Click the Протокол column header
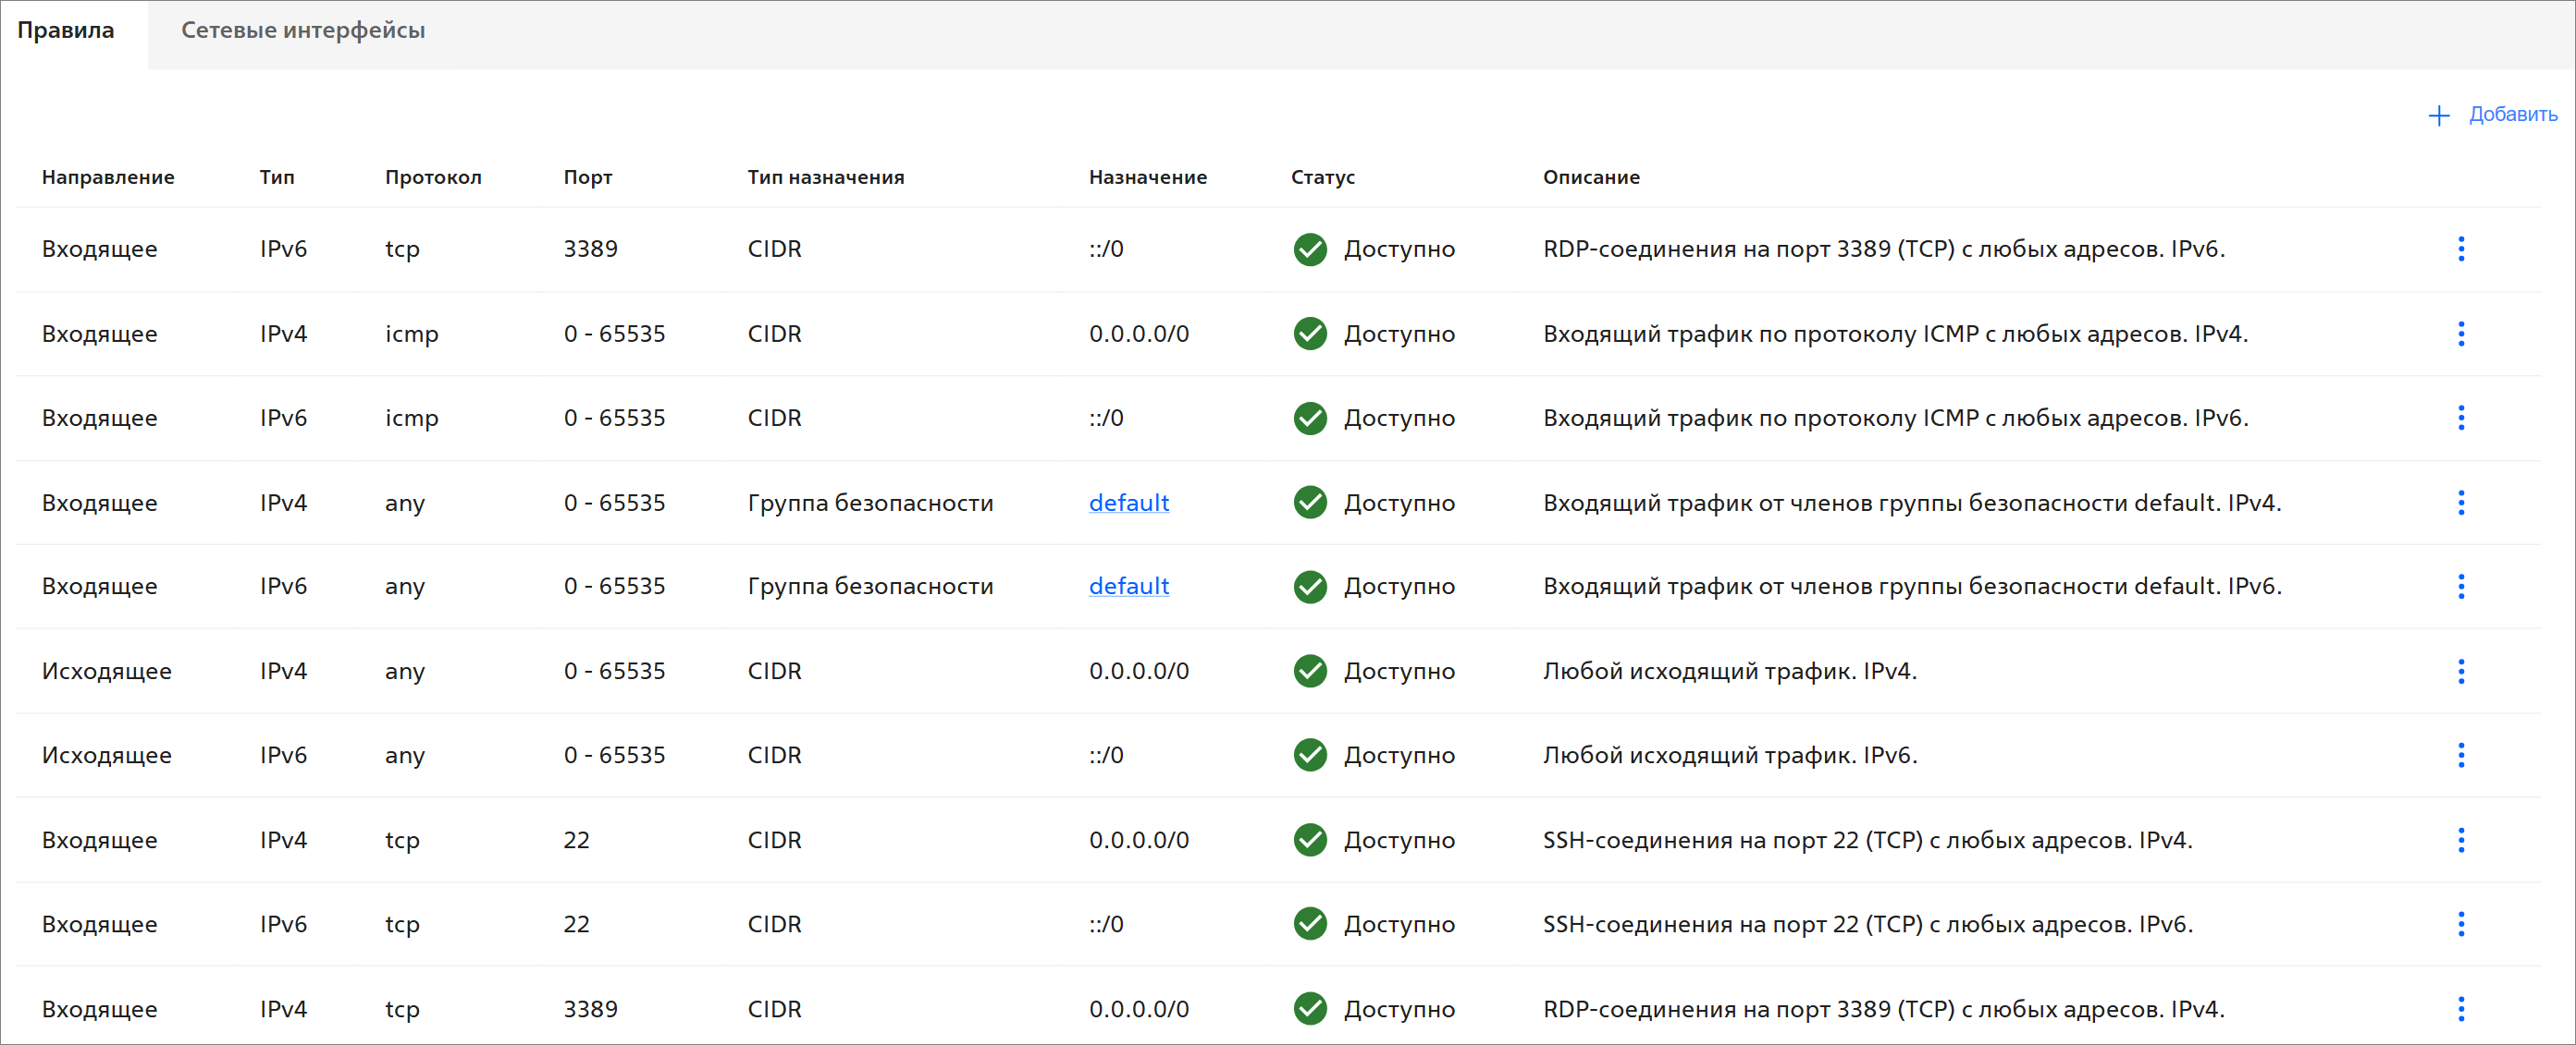The width and height of the screenshot is (2576, 1045). coord(433,176)
